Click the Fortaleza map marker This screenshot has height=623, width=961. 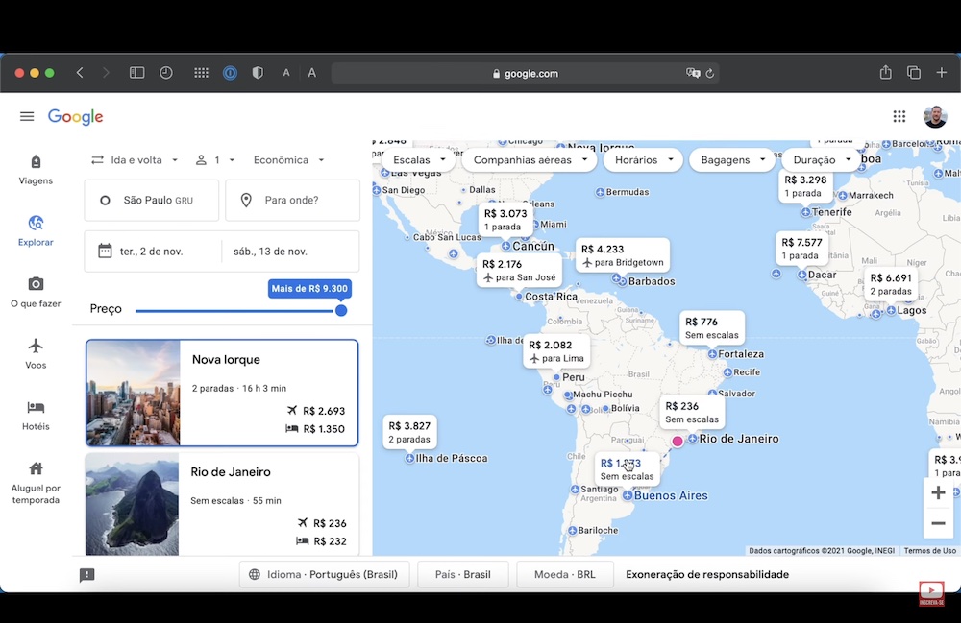tap(712, 354)
